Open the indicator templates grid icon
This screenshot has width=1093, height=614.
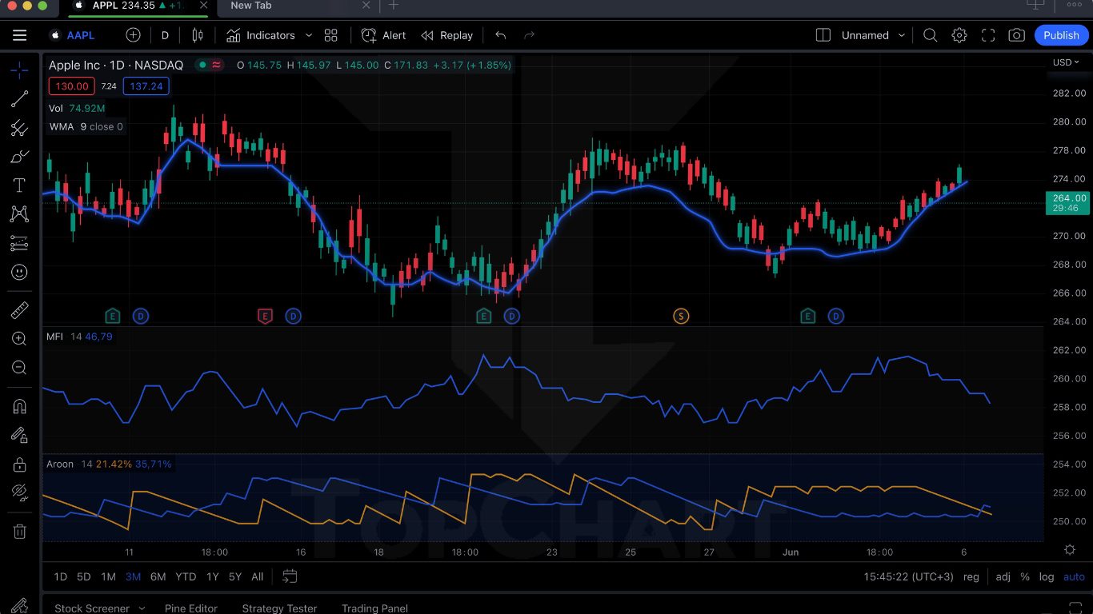pos(331,35)
